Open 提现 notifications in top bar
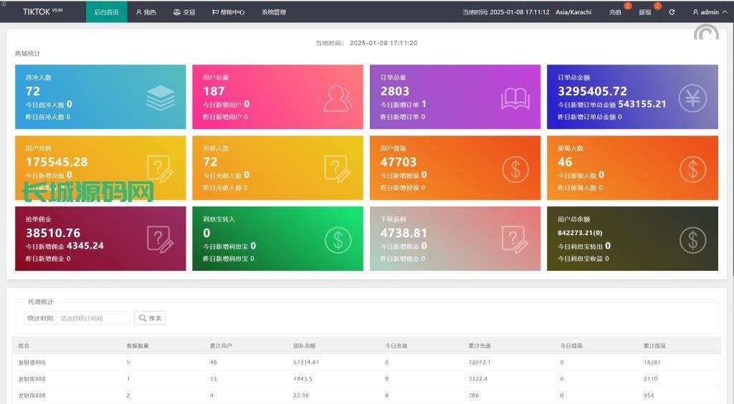Image resolution: width=734 pixels, height=404 pixels. point(645,12)
